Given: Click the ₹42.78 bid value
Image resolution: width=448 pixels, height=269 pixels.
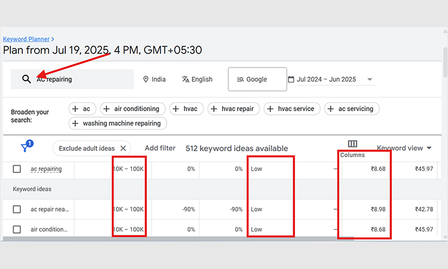Looking at the screenshot, I should coord(424,209).
